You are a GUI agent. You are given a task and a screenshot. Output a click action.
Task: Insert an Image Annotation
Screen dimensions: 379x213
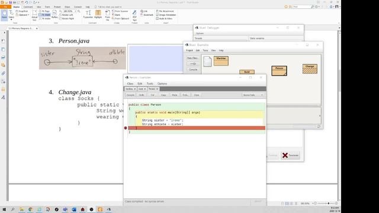tap(166, 15)
